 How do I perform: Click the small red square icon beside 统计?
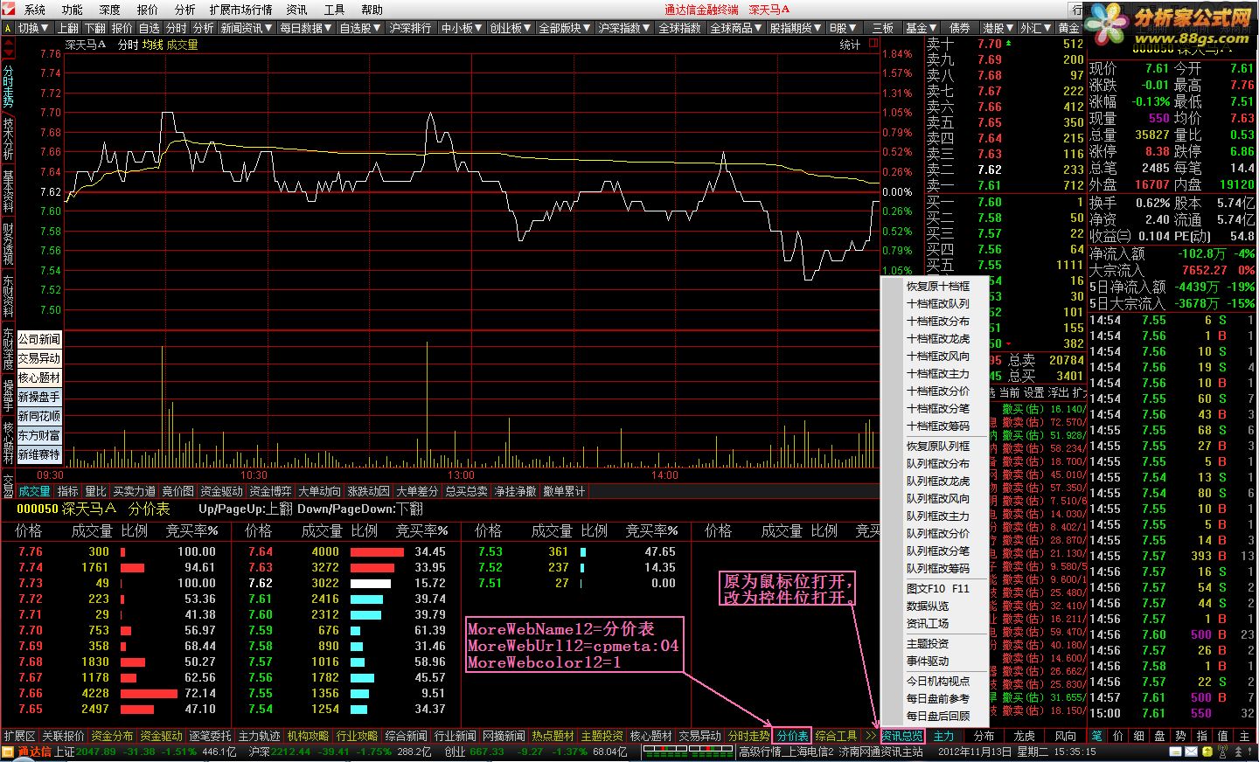[x=873, y=43]
